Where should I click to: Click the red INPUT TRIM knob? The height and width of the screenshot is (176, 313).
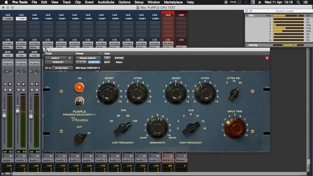pos(235,128)
